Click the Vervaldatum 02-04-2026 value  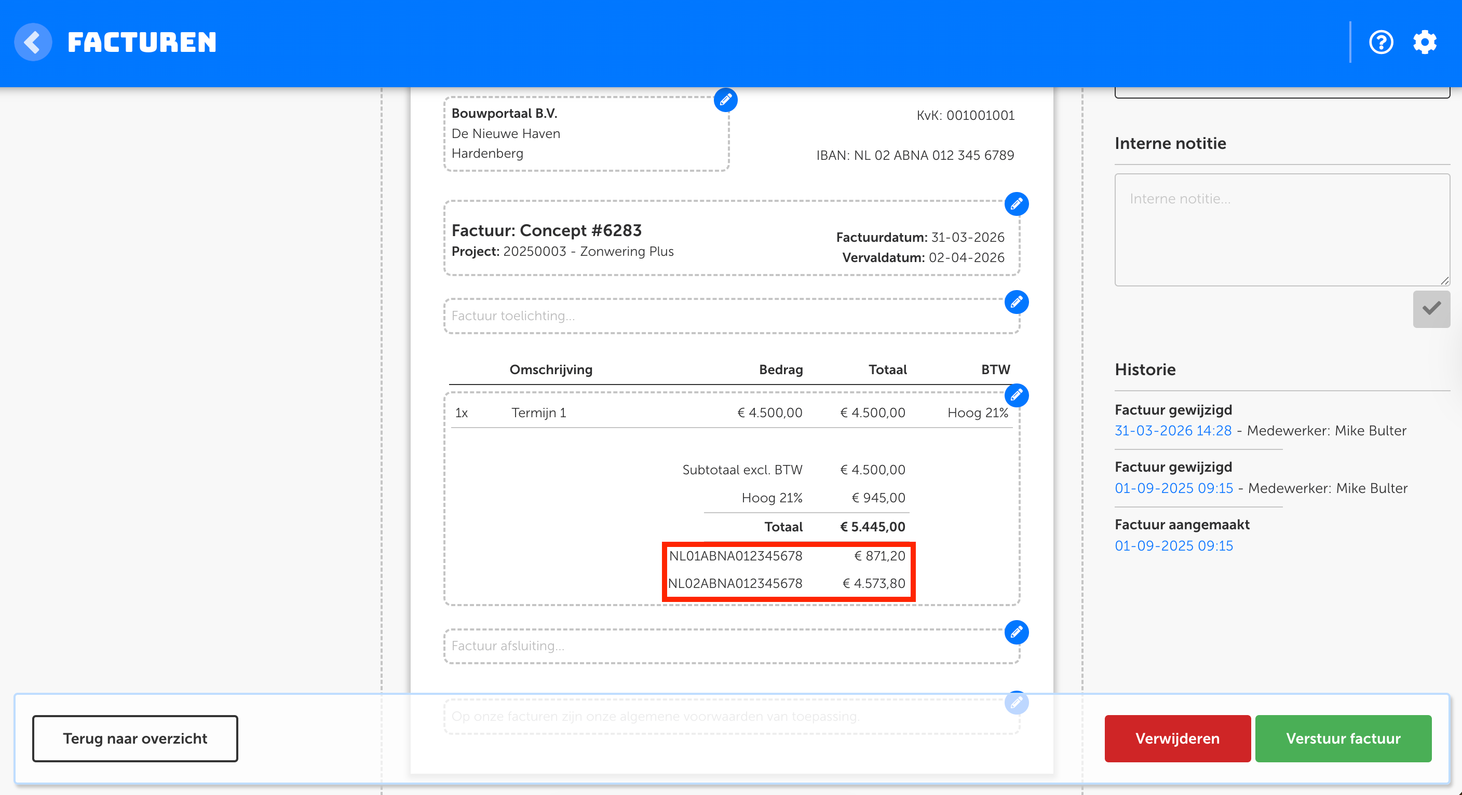pyautogui.click(x=967, y=257)
